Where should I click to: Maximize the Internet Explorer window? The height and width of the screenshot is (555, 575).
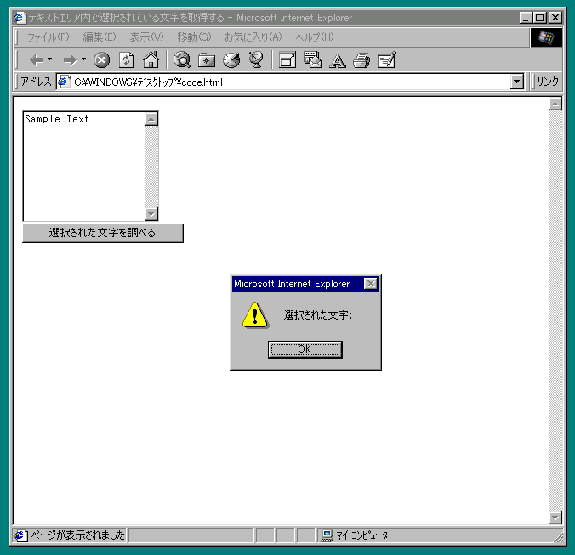(540, 18)
